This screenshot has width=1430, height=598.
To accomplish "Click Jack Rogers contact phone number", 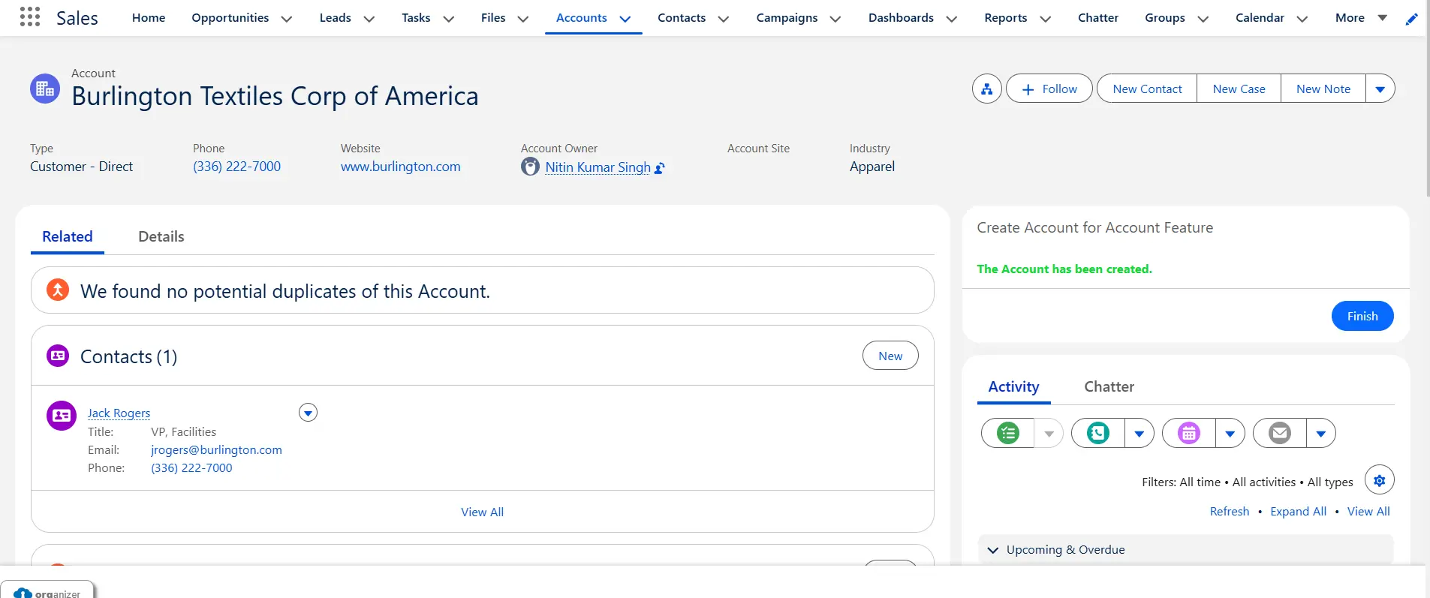I will click(191, 467).
